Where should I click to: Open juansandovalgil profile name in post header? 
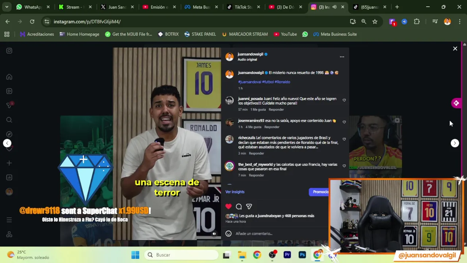(x=250, y=54)
